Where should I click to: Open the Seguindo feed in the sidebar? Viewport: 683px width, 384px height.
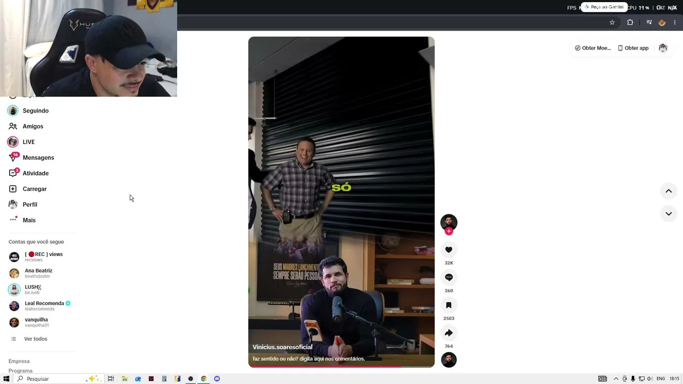point(28,111)
